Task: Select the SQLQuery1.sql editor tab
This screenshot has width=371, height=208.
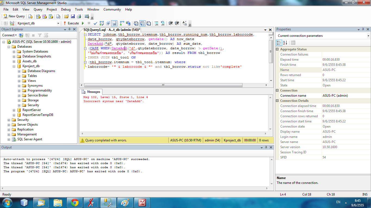Action: click(x=112, y=30)
